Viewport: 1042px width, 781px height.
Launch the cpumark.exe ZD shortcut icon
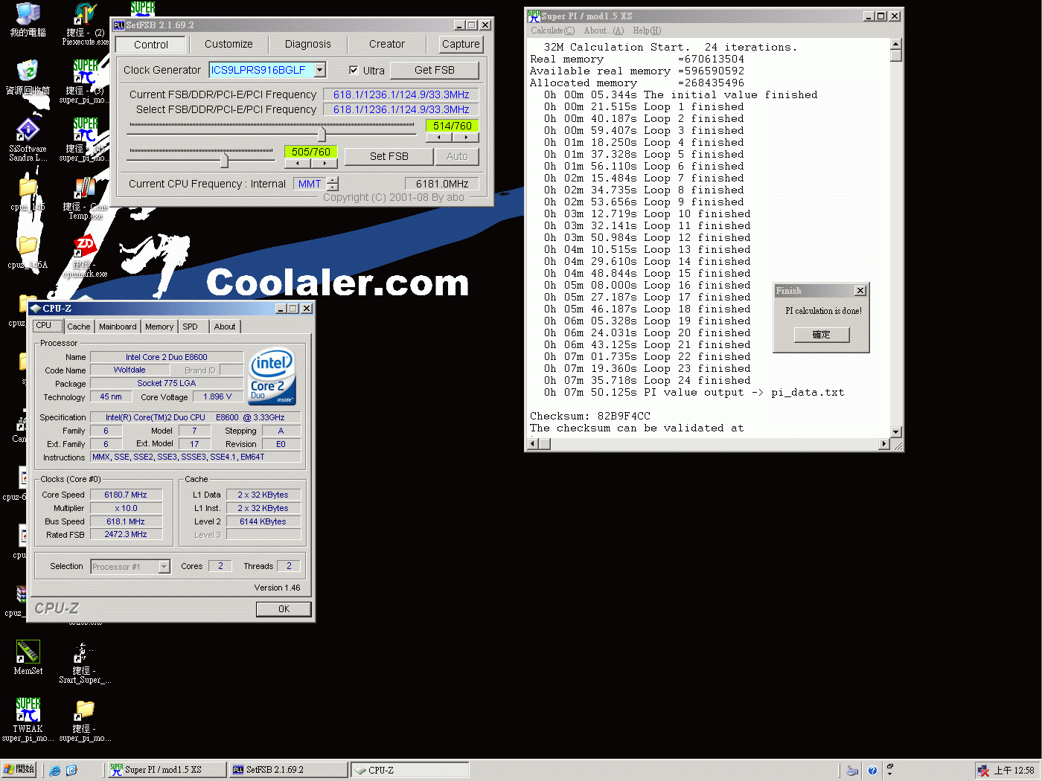85,246
